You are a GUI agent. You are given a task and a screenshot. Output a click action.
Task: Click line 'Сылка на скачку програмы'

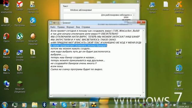coord(76,69)
